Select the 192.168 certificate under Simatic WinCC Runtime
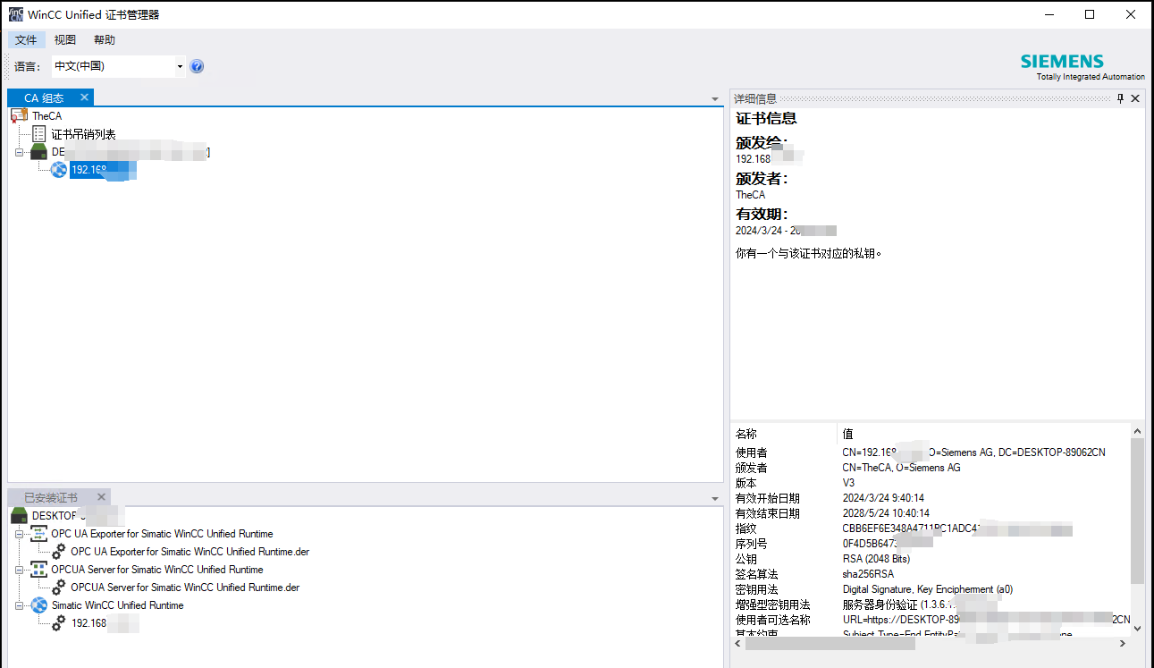Screen dimensions: 1154x668 [x=105, y=623]
